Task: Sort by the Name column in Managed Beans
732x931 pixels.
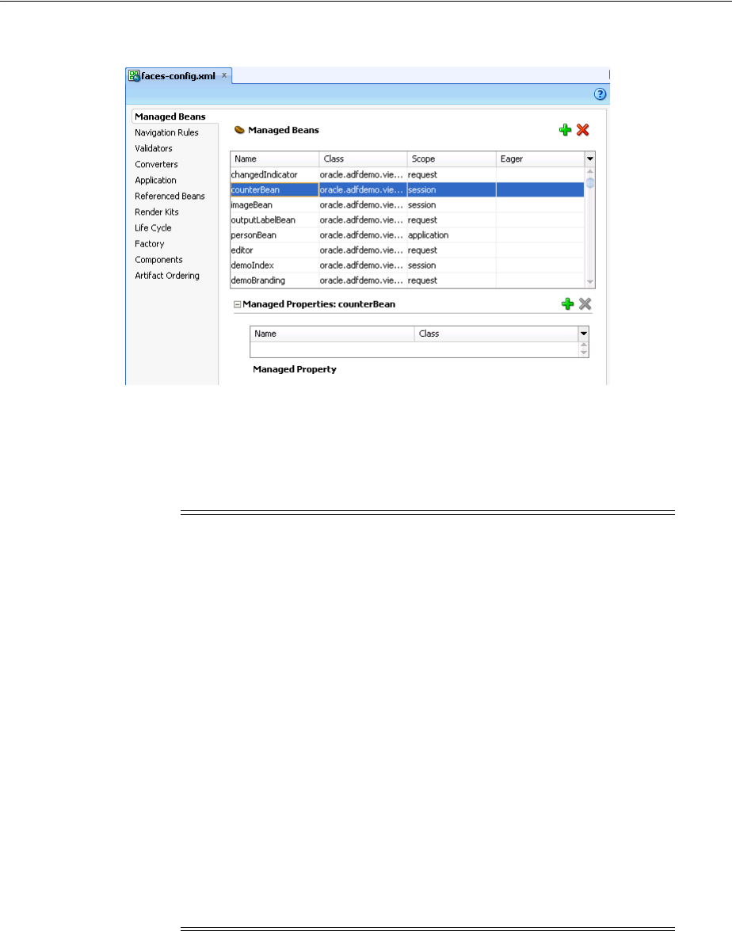Action: click(275, 159)
